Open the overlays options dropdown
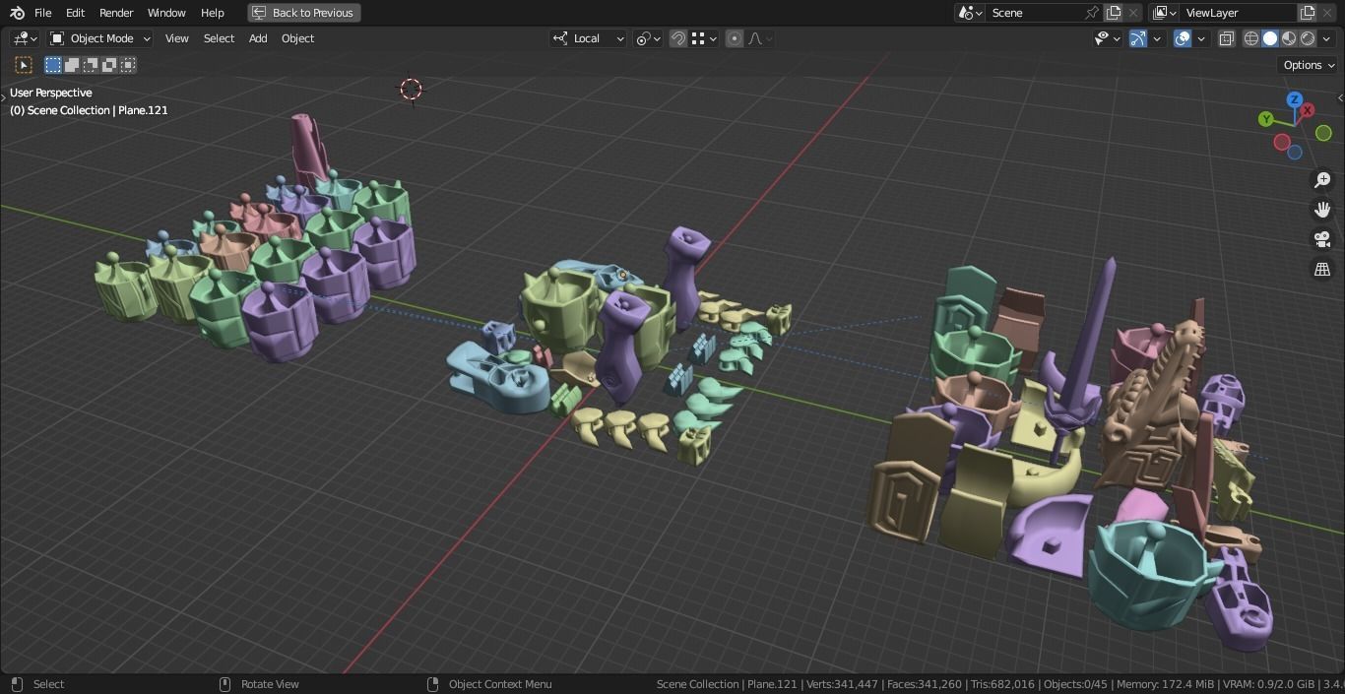The image size is (1345, 694). pos(1201,38)
